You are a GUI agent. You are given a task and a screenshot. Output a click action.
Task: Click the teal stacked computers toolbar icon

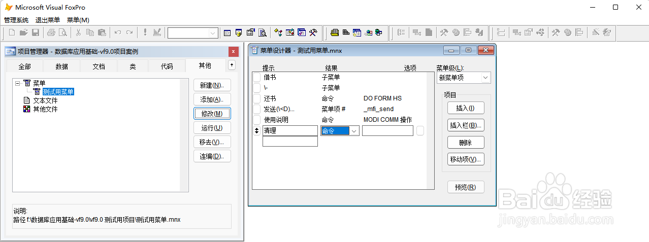click(x=379, y=32)
